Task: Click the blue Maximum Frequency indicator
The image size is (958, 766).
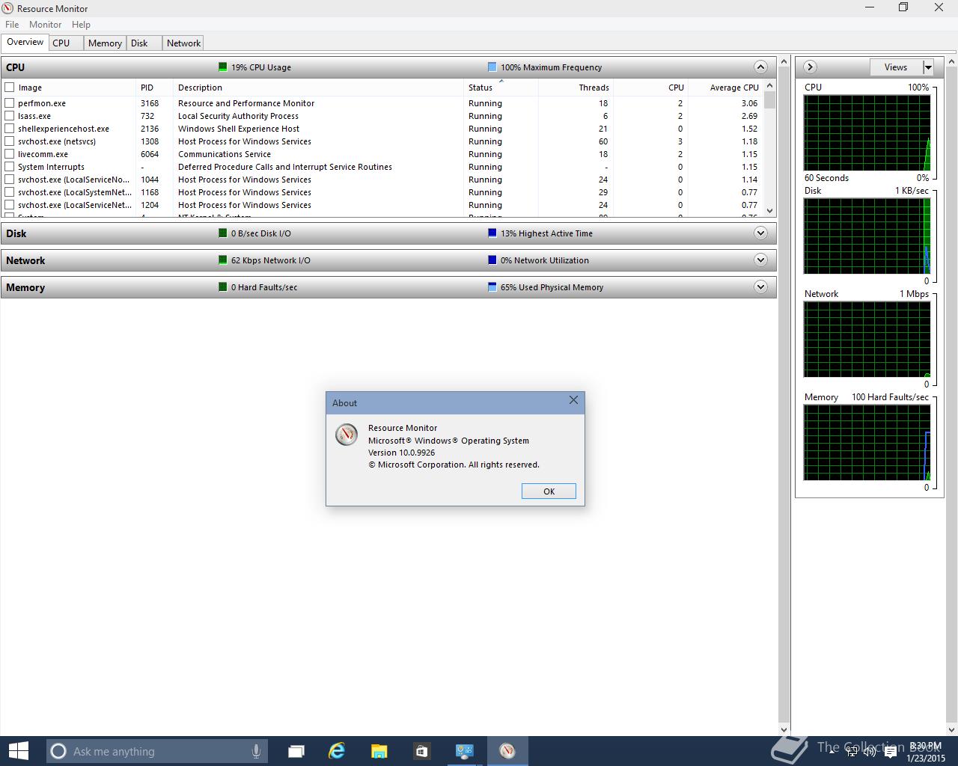Action: pos(492,67)
